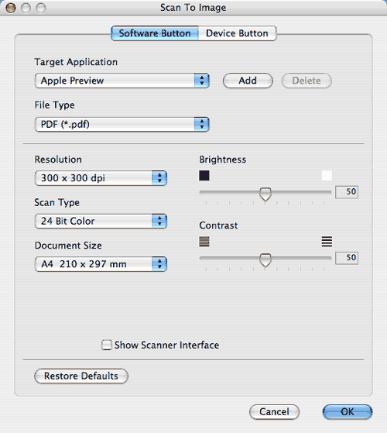The width and height of the screenshot is (387, 433).
Task: Click the Contrast slider thumb
Action: coord(265,260)
